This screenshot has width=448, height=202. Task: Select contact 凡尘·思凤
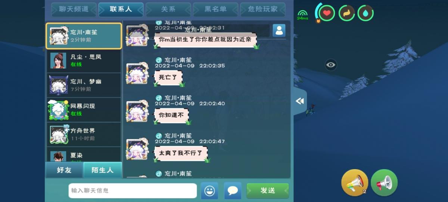click(84, 61)
